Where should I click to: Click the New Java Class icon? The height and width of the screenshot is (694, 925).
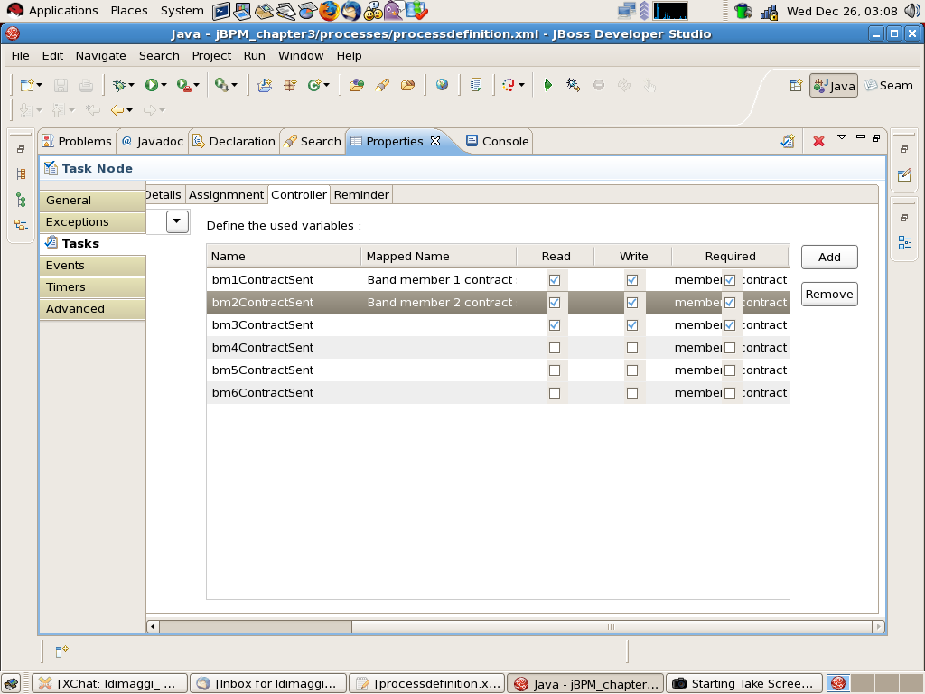[314, 85]
